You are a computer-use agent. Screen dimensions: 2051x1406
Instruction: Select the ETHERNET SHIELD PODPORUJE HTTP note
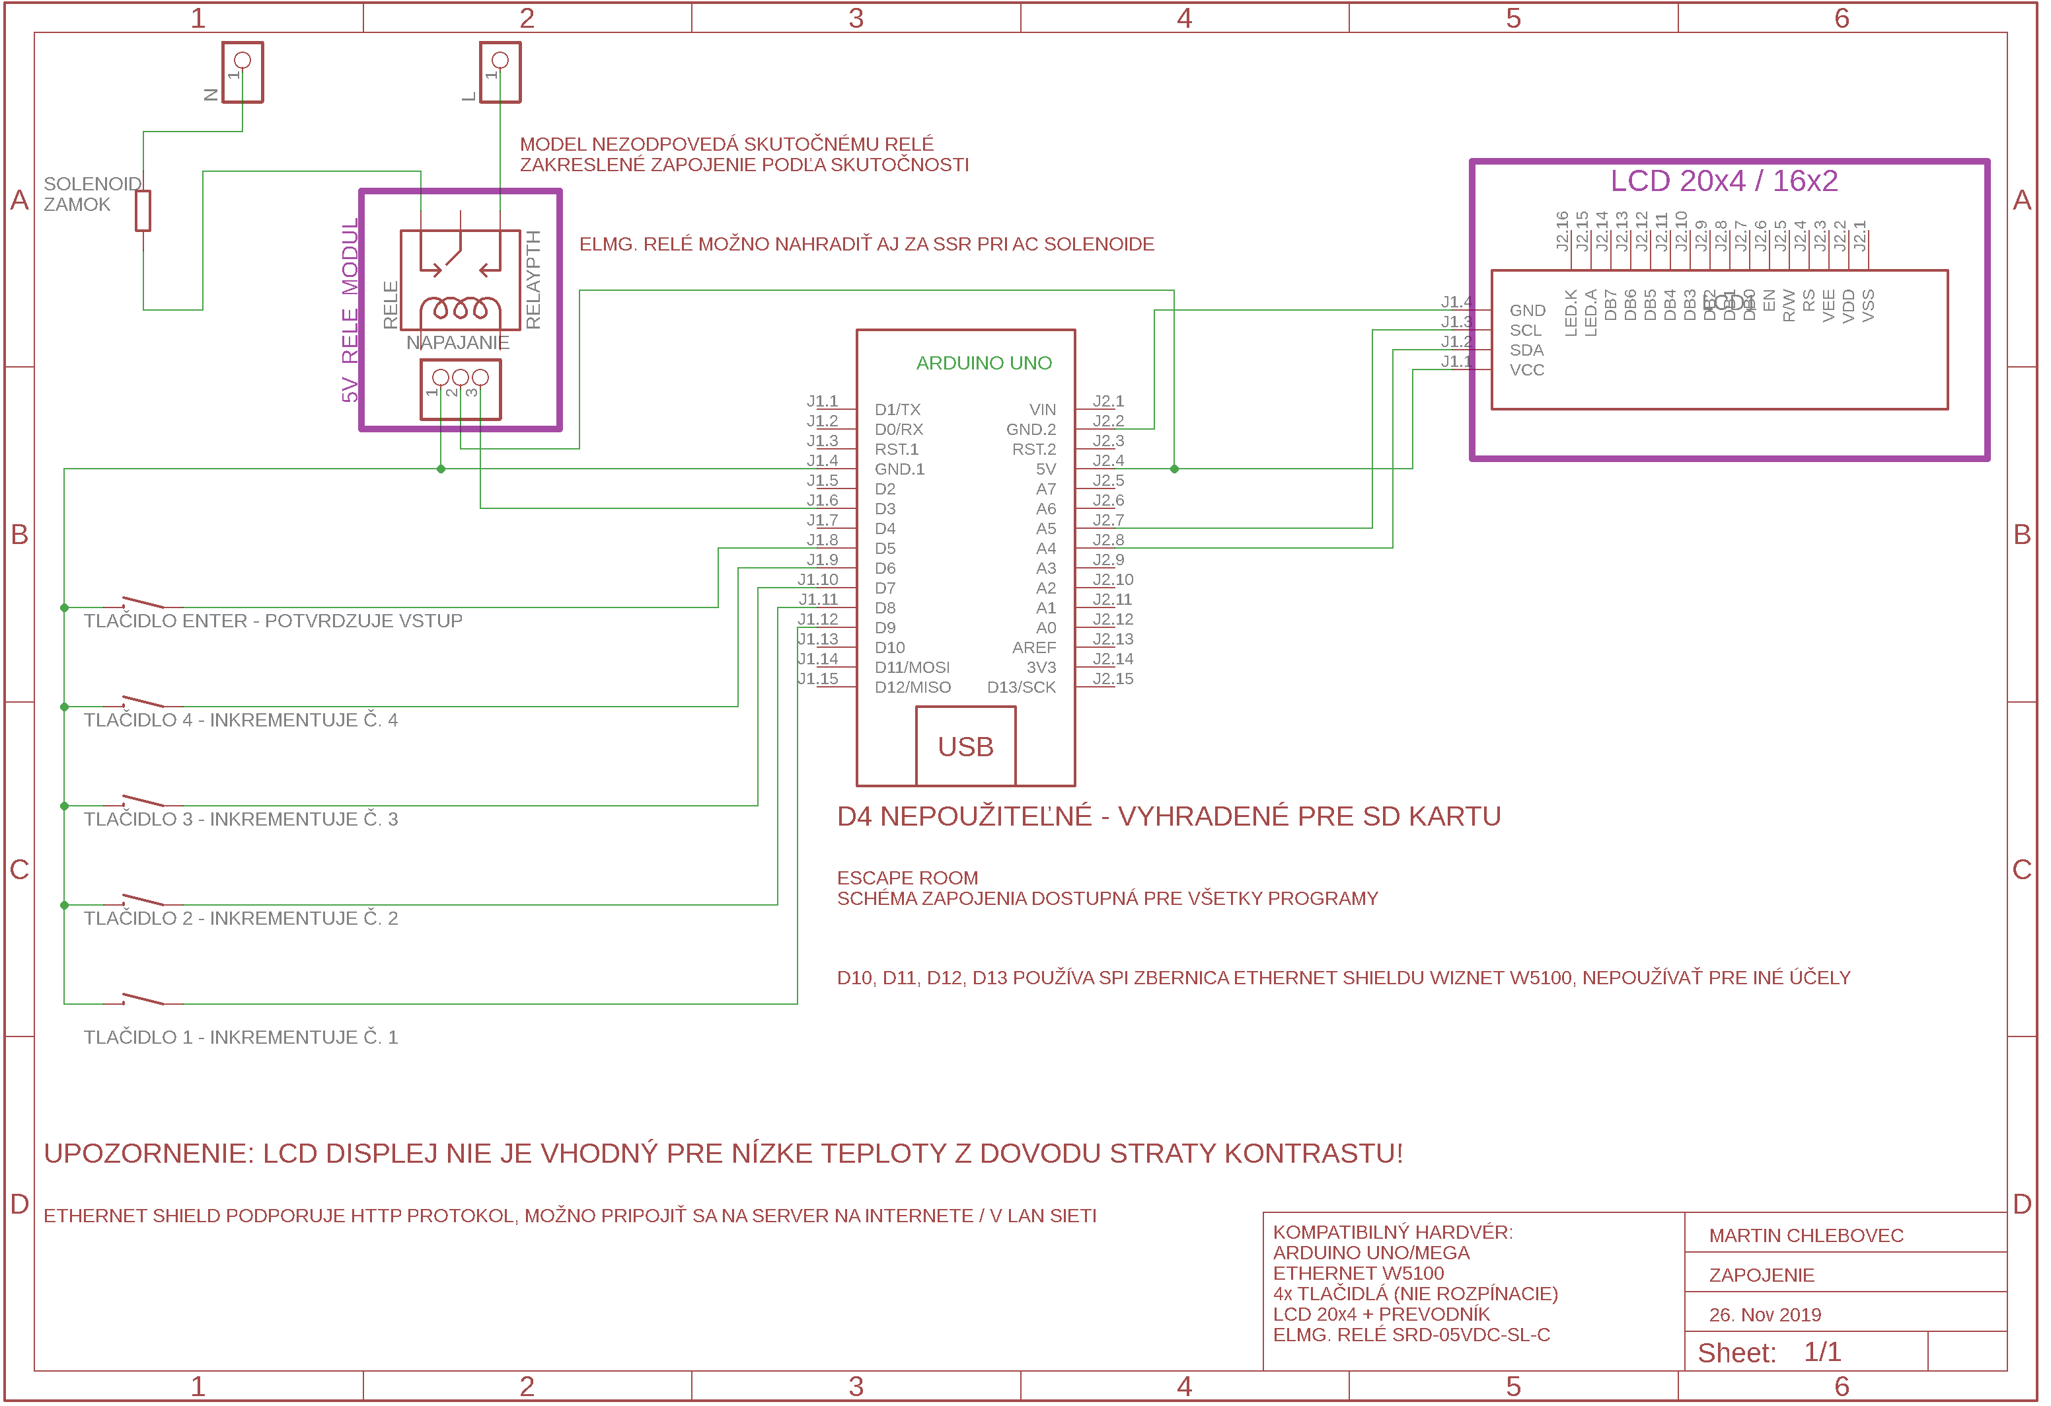point(570,1216)
